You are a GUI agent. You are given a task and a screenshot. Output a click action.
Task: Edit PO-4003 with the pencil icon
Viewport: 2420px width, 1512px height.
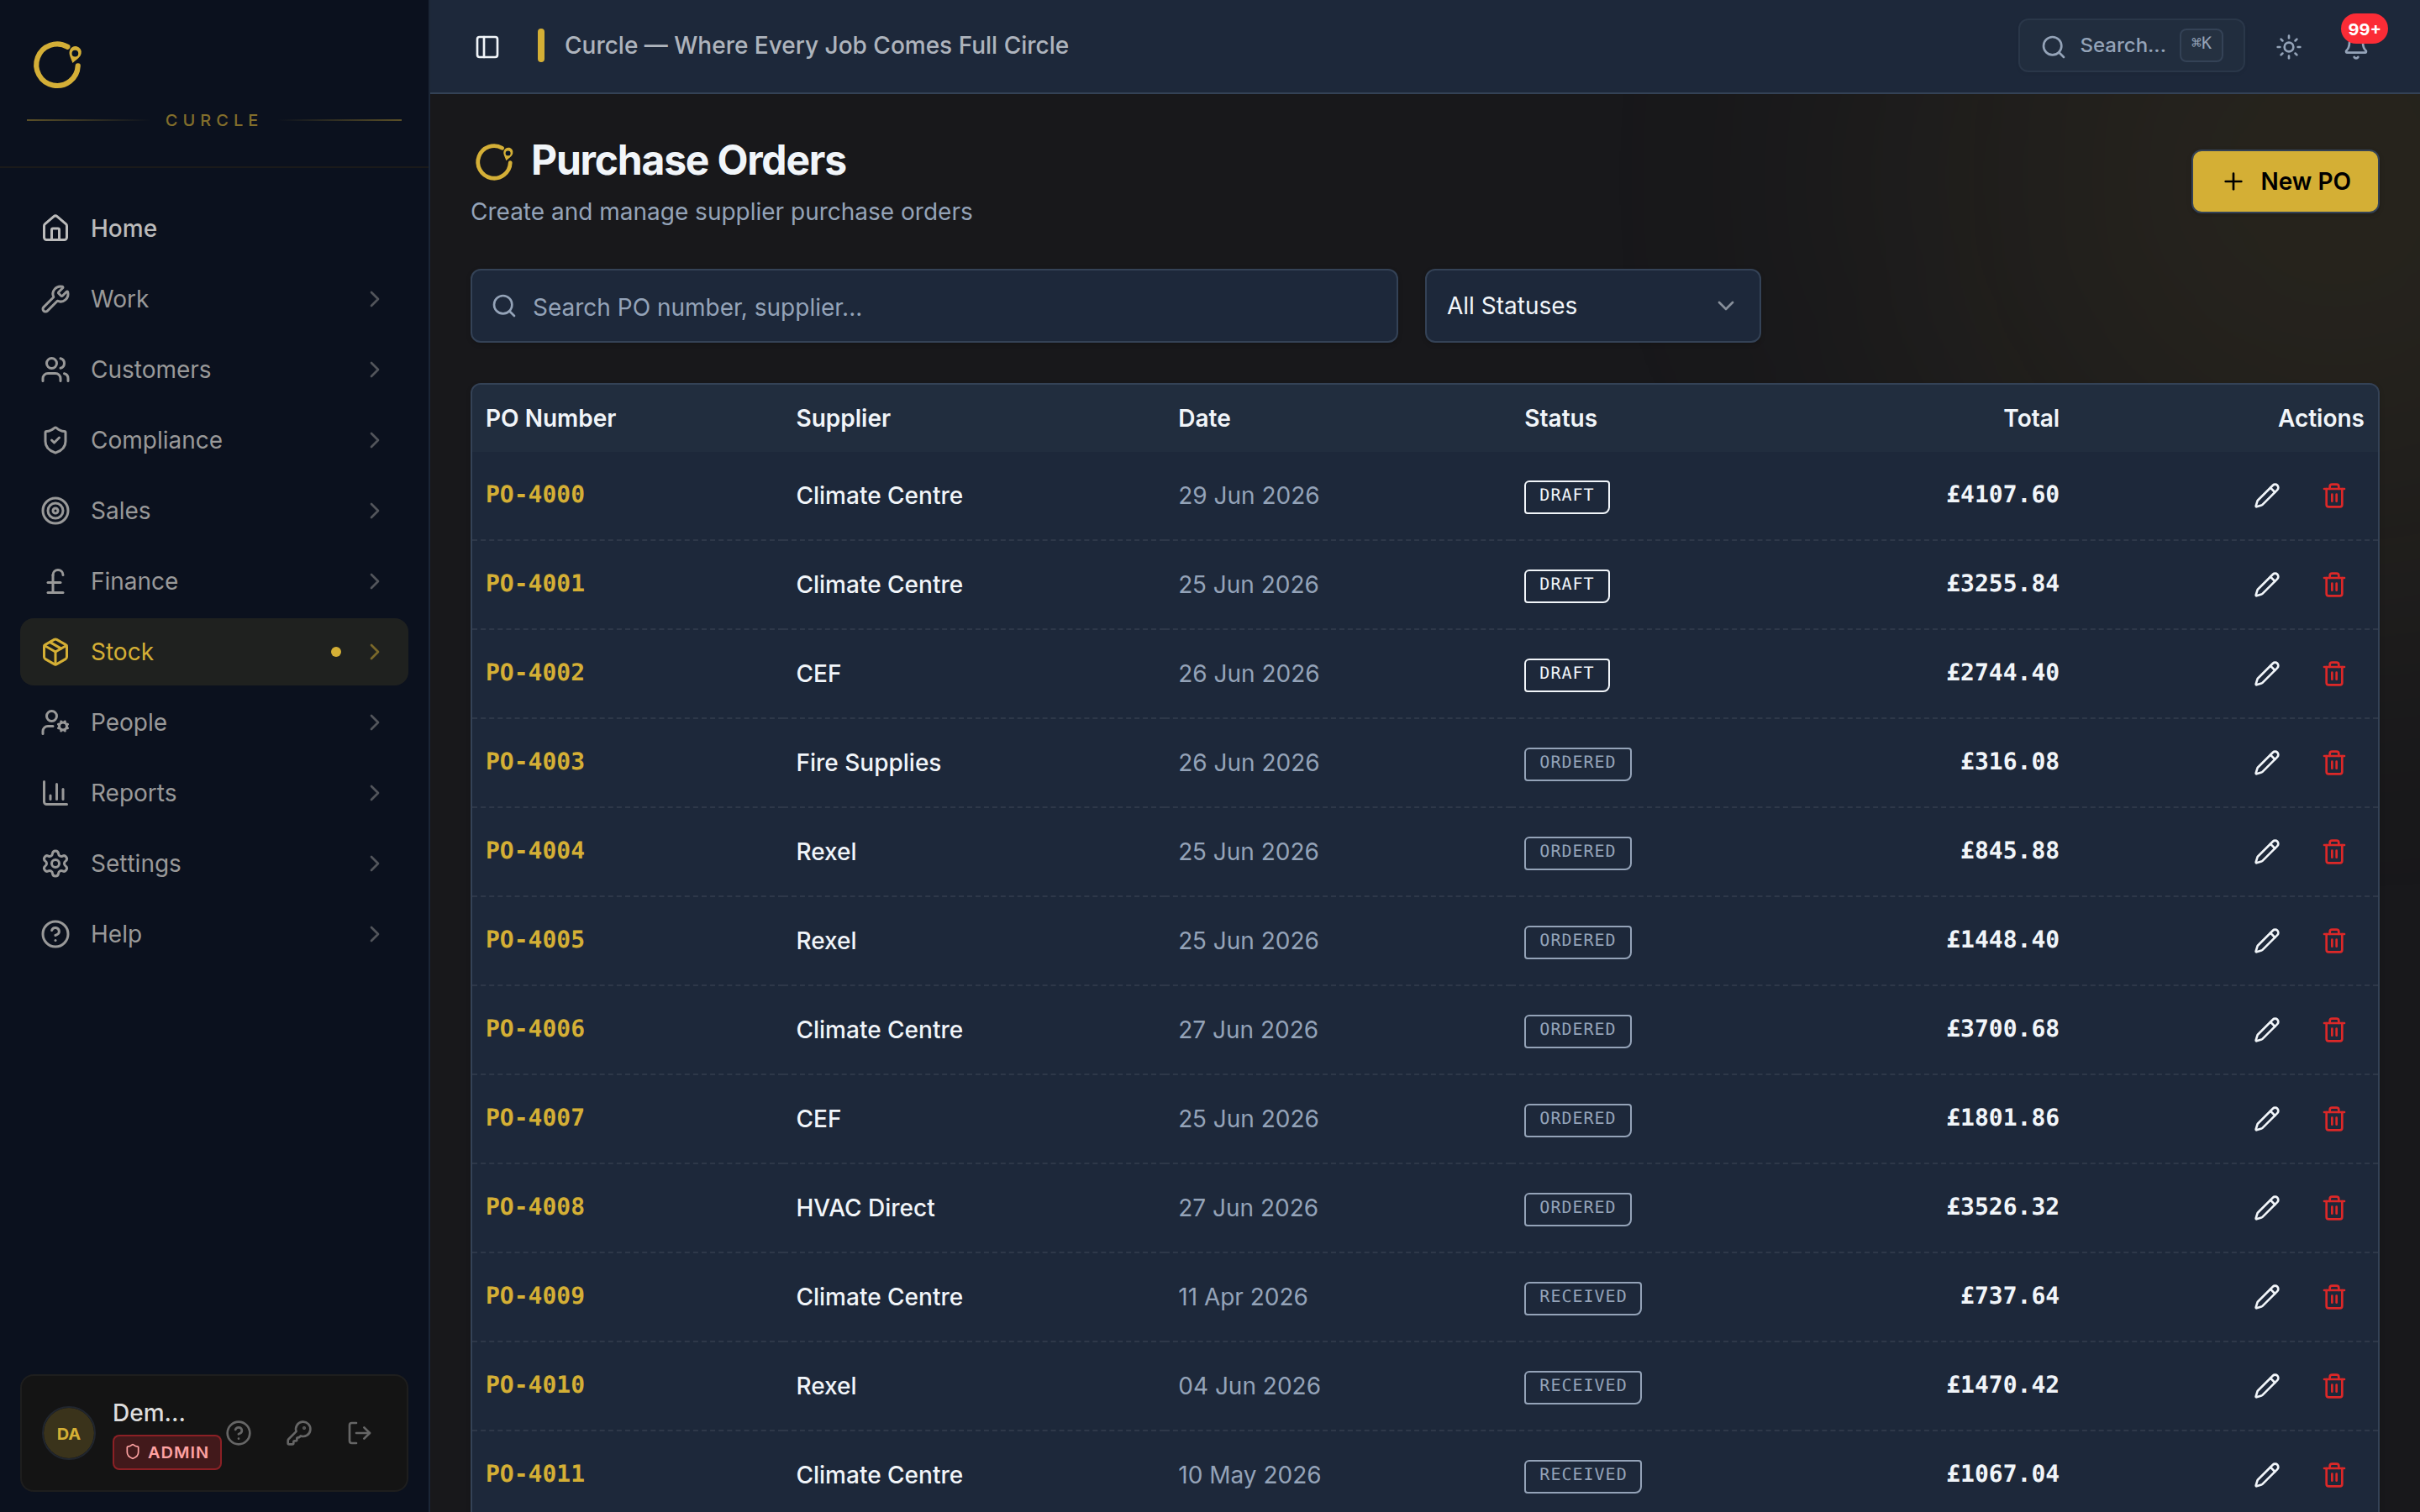coord(2266,763)
